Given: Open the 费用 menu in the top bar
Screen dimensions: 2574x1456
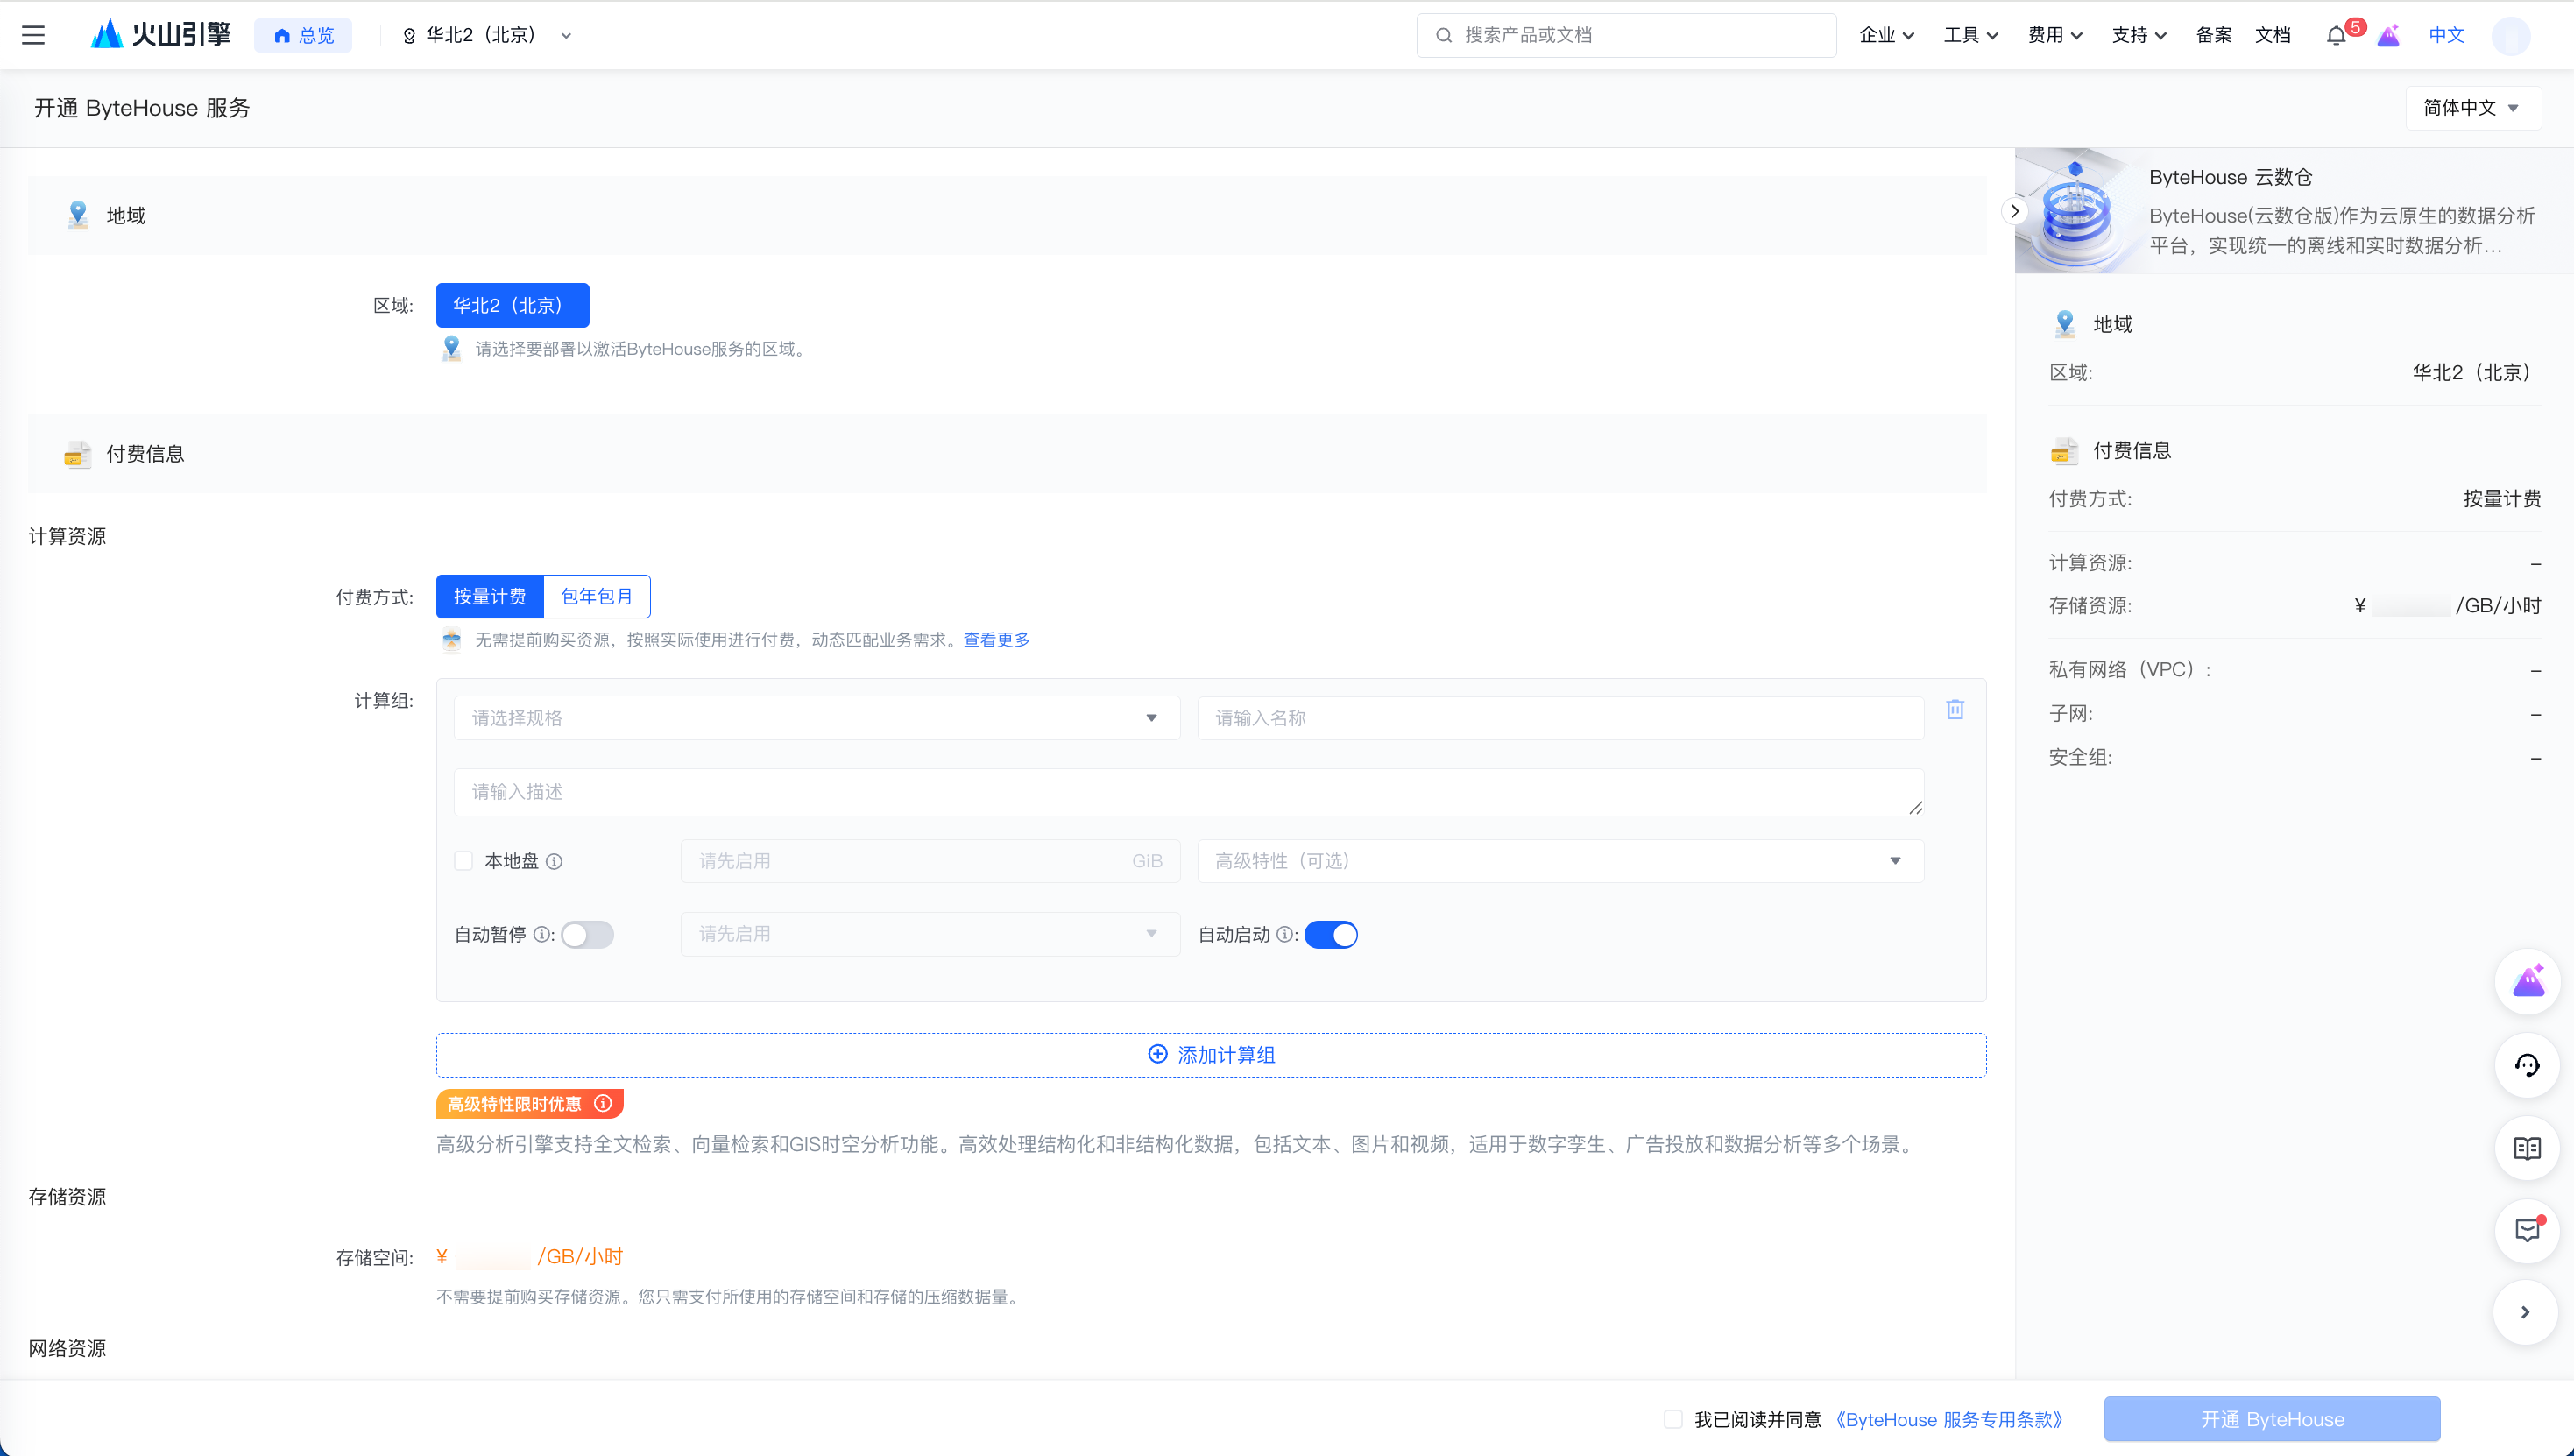Looking at the screenshot, I should click(x=2054, y=36).
